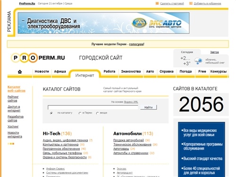
Task: Open 'Информ Сервис' site link
Action: [x=55, y=169]
